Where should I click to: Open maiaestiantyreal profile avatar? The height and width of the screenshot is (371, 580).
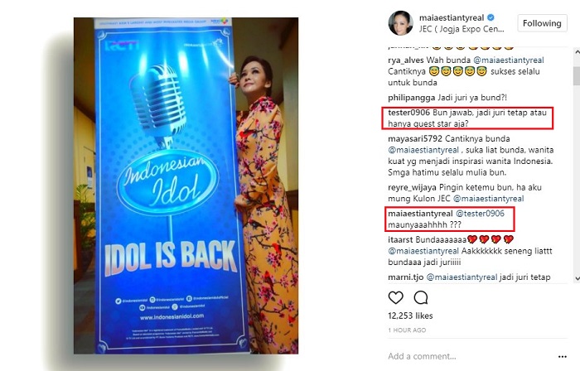coord(400,23)
